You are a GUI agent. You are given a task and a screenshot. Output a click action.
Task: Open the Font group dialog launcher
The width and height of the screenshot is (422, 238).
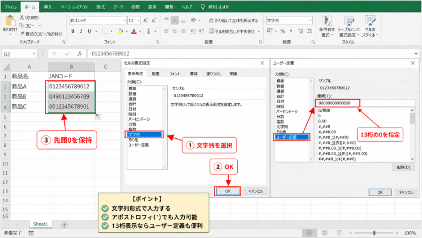pyautogui.click(x=157, y=42)
